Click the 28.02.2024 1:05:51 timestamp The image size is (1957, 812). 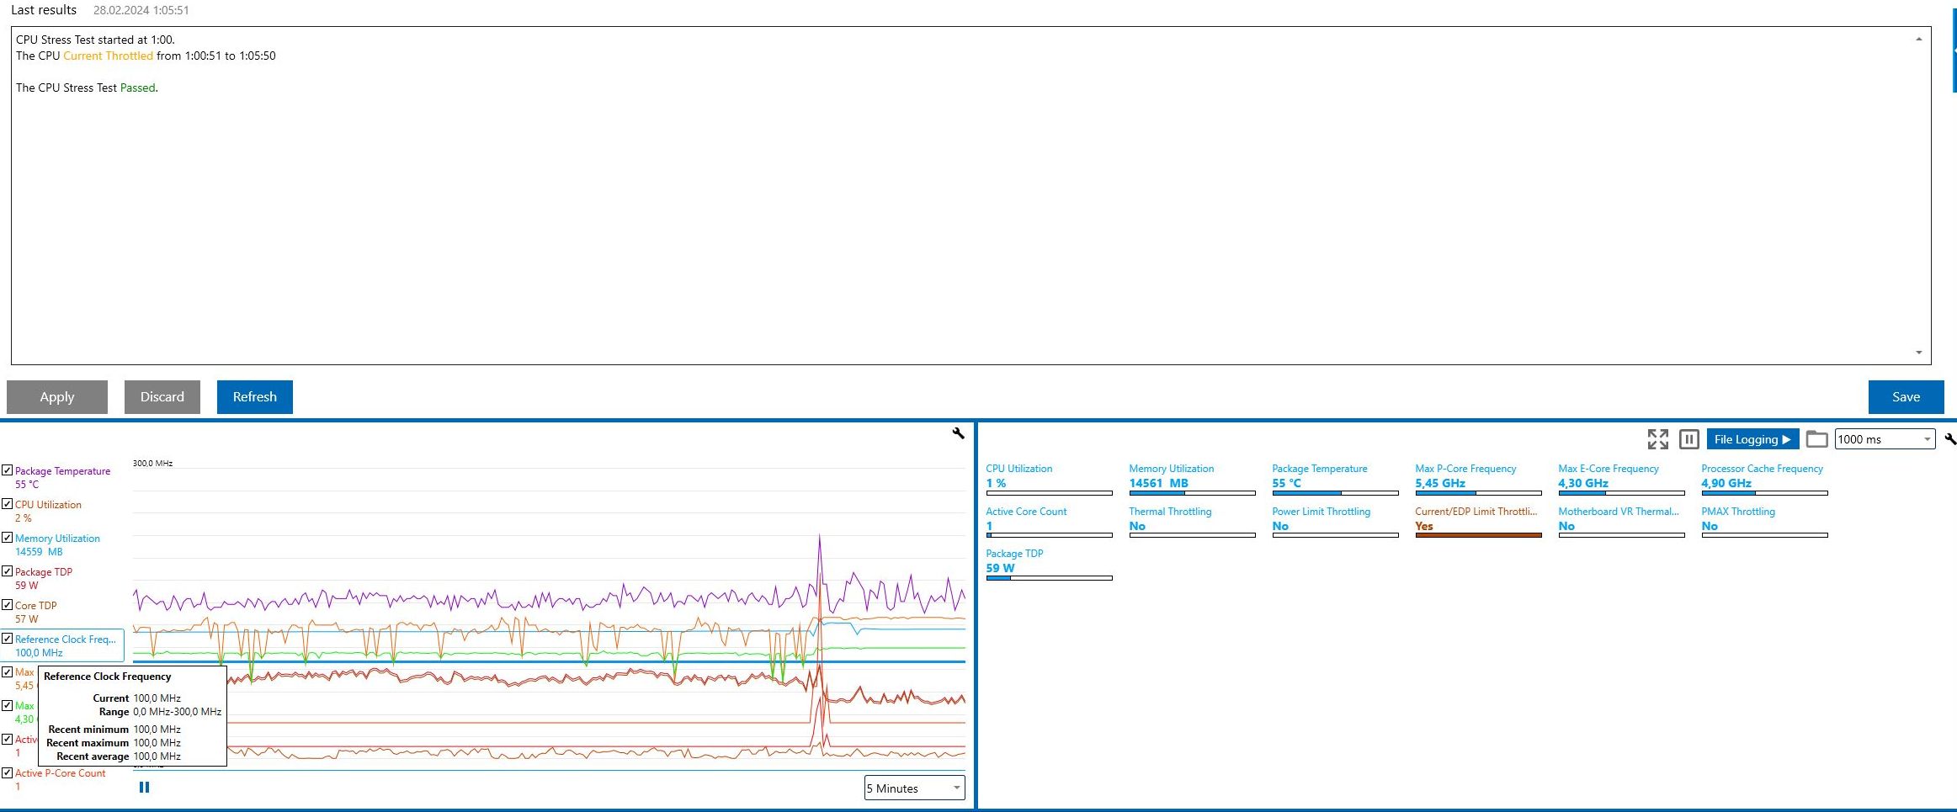tap(141, 10)
